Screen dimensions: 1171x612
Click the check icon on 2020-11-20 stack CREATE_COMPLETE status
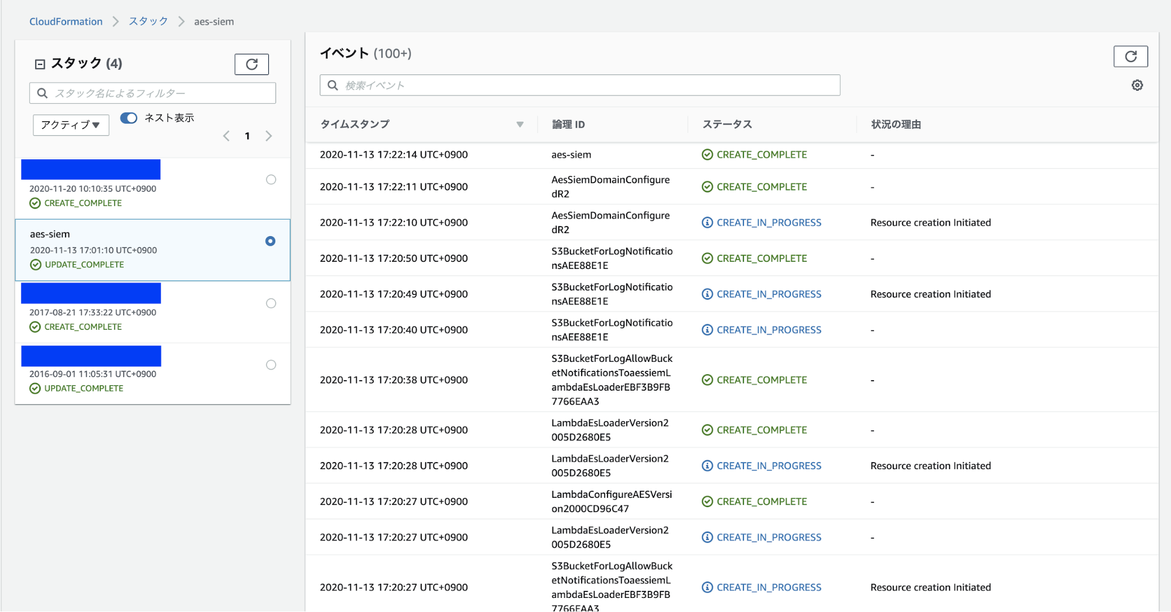click(x=35, y=203)
